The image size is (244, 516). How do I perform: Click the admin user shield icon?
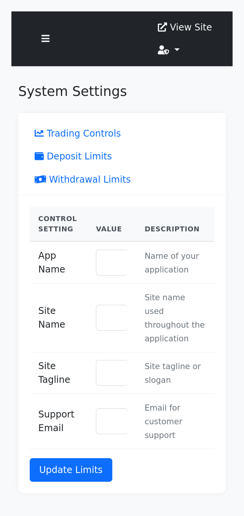pyautogui.click(x=163, y=50)
